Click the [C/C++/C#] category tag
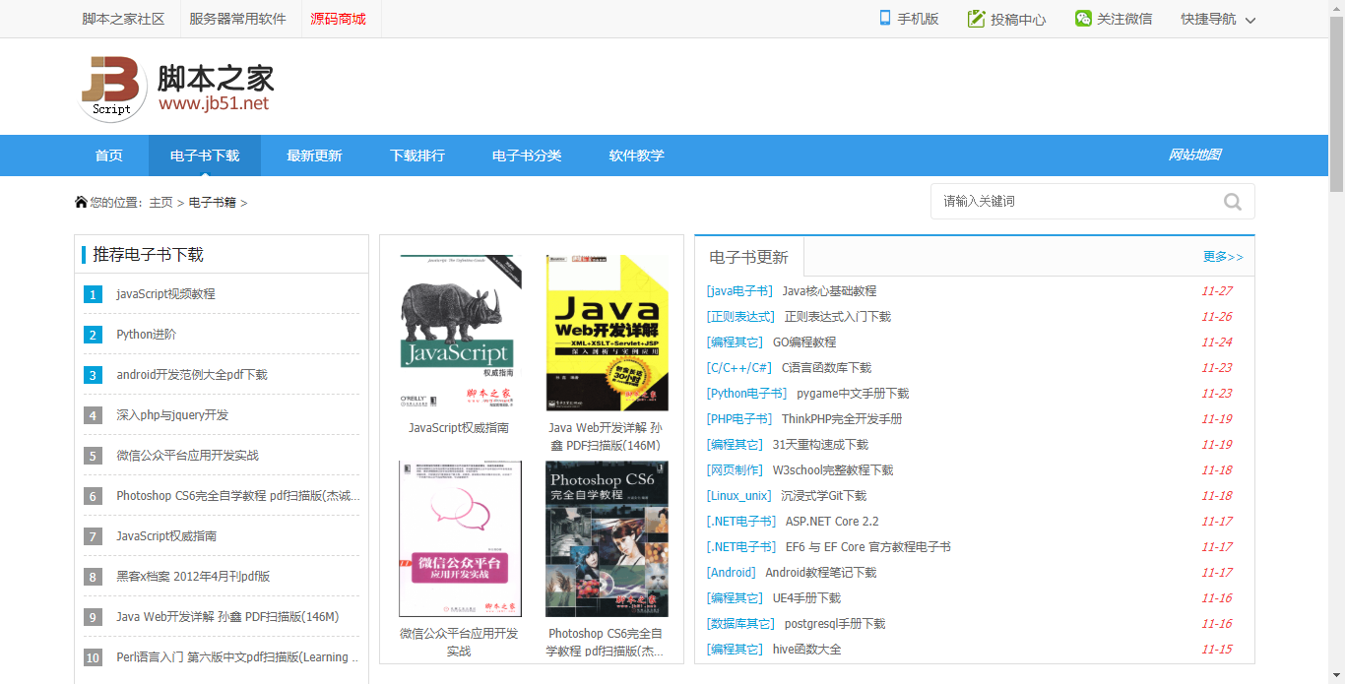 coord(739,368)
